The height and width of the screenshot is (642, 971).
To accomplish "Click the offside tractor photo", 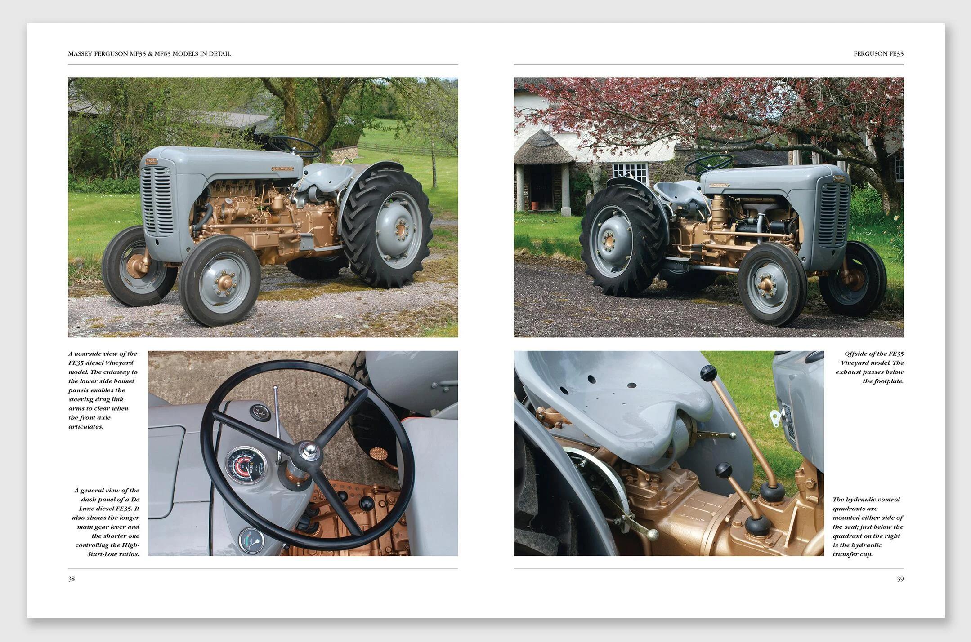I will click(x=708, y=207).
